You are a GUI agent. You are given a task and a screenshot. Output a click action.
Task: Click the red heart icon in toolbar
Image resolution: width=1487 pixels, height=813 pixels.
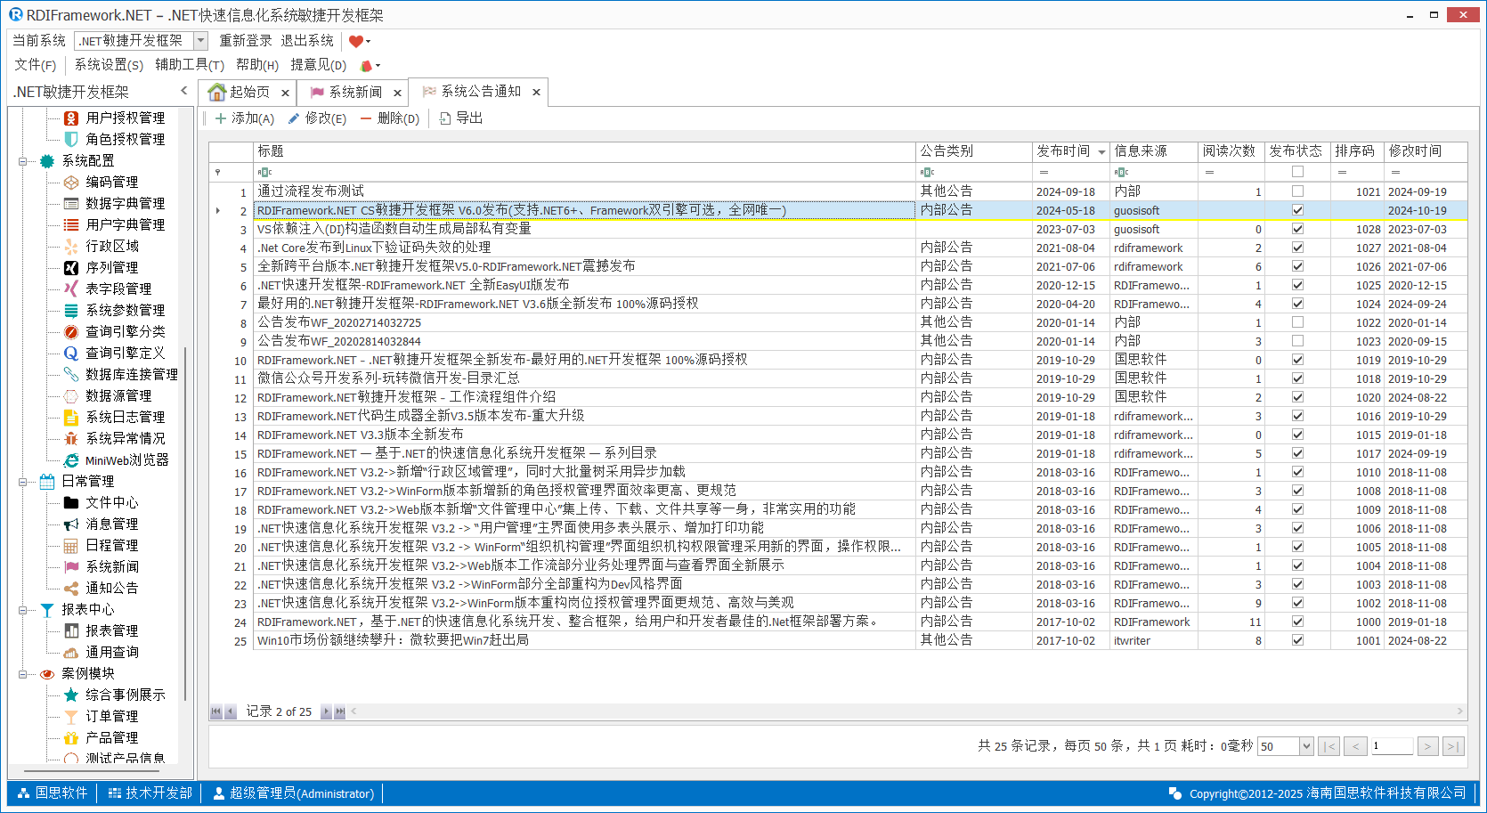[x=356, y=41]
